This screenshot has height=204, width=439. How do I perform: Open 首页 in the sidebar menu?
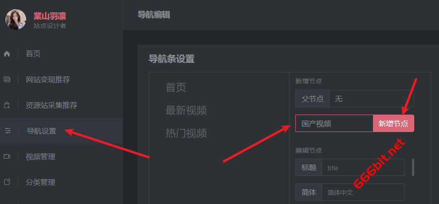[x=33, y=54]
